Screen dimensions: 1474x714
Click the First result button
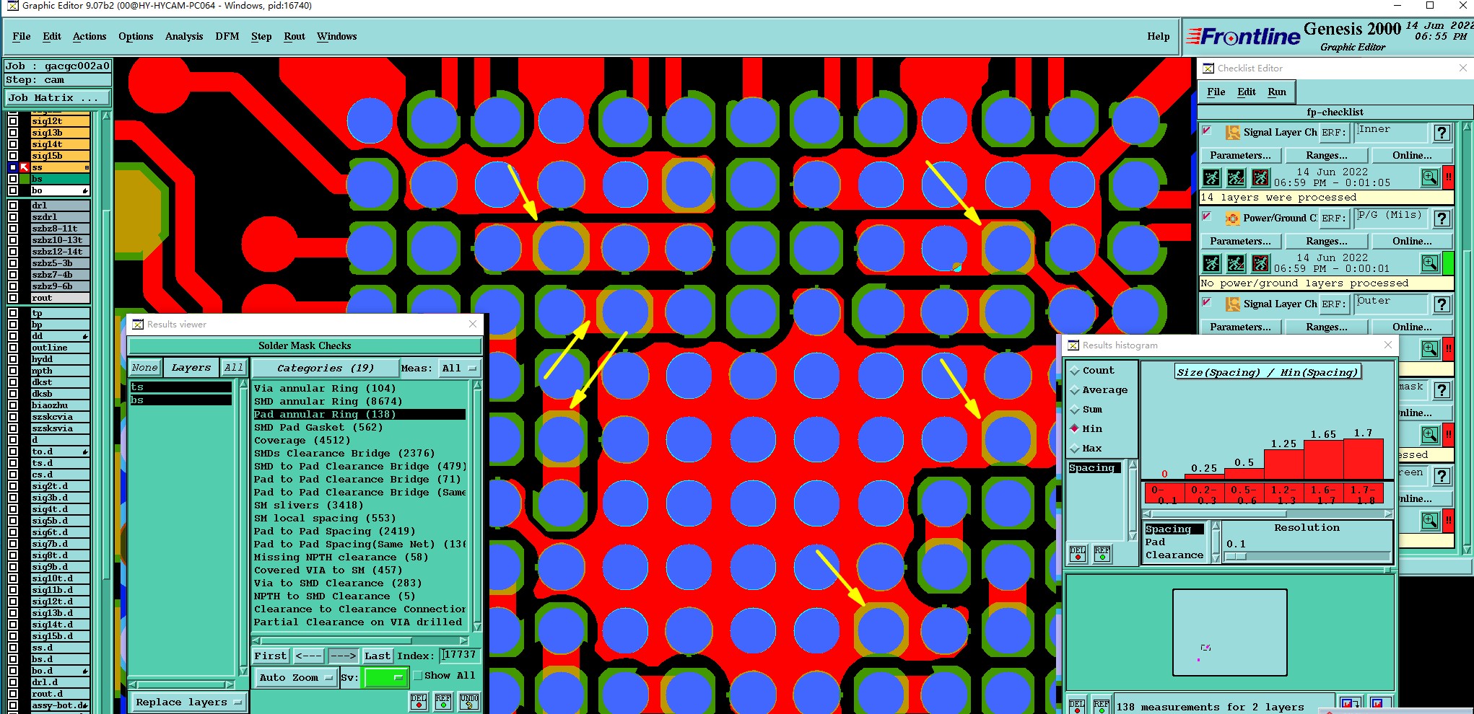click(271, 656)
